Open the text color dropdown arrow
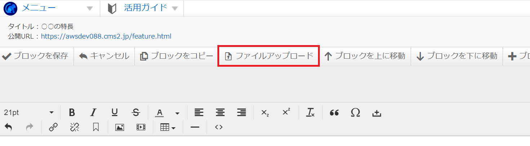Viewport: 530px width, 146px height. point(177,113)
